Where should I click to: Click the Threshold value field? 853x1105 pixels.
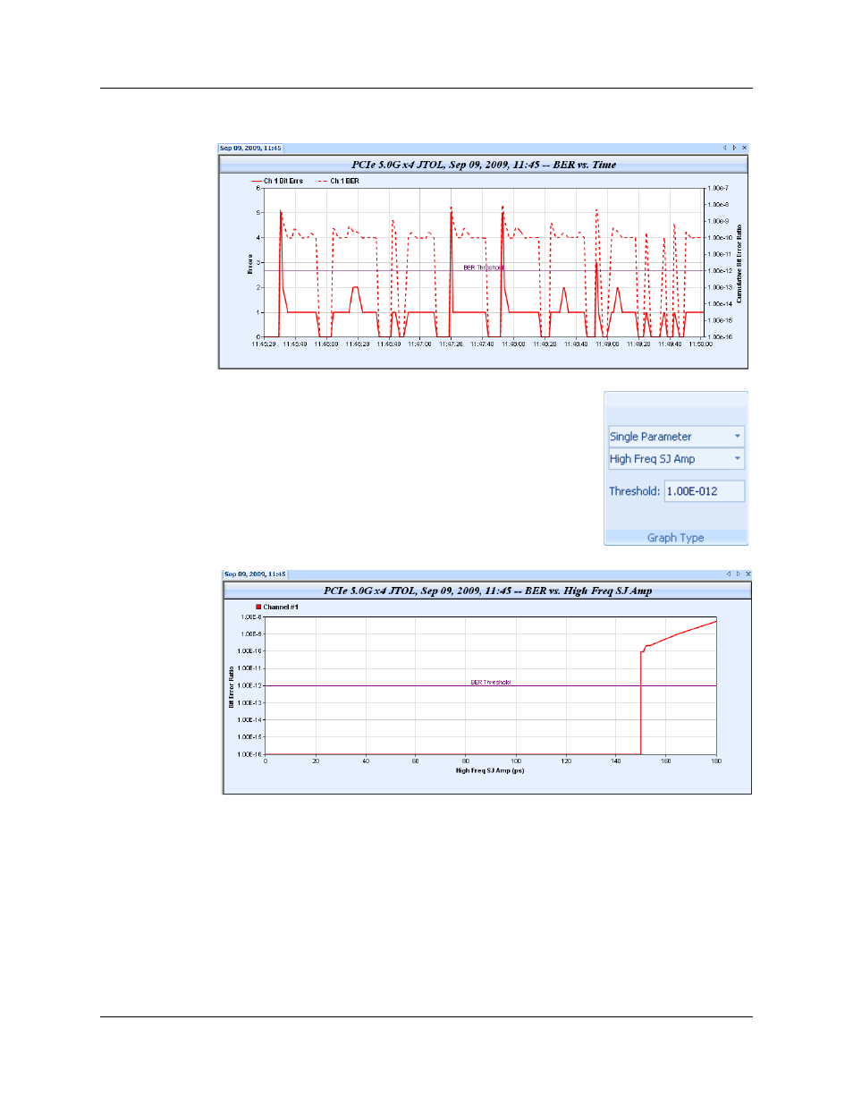pyautogui.click(x=704, y=491)
